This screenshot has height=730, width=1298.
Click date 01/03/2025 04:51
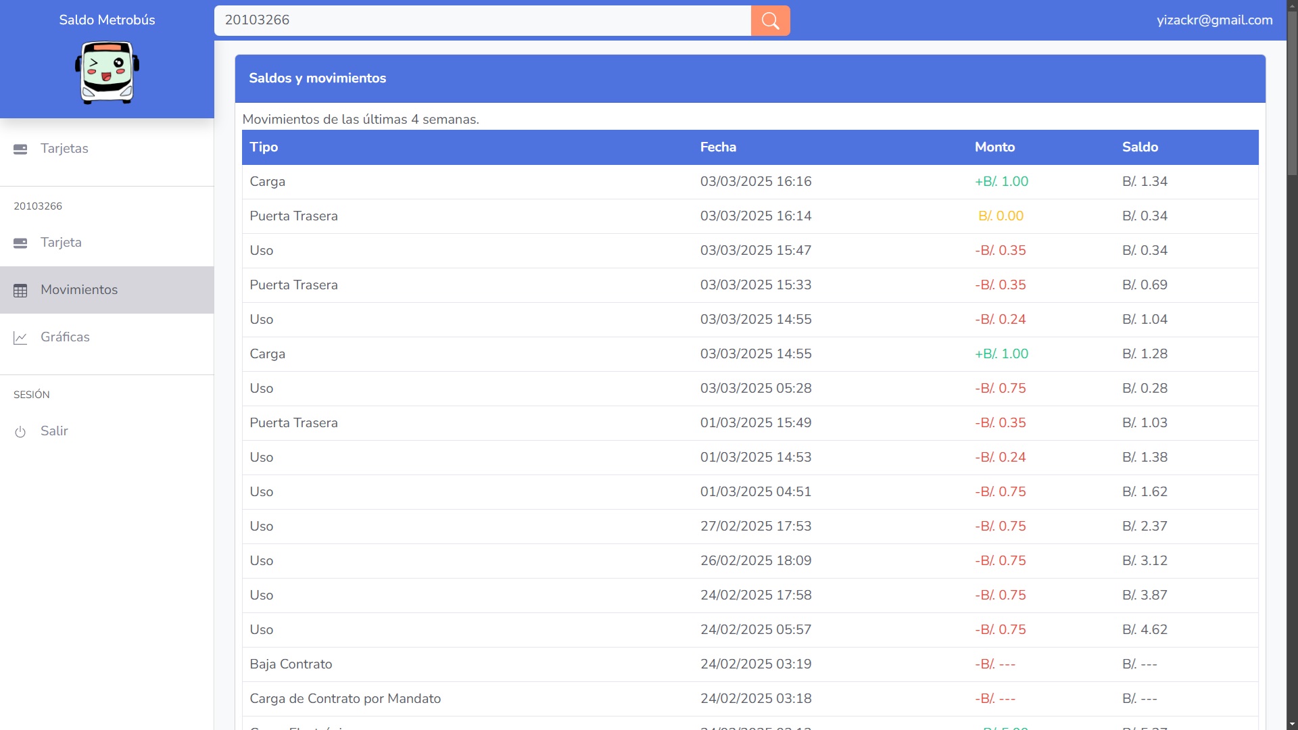tap(756, 491)
